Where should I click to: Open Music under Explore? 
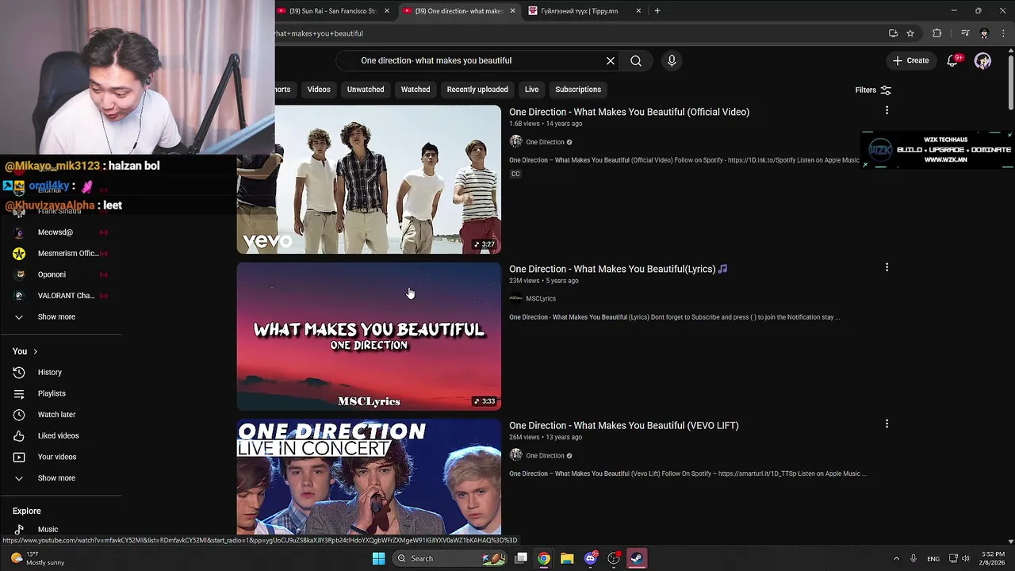click(x=48, y=529)
